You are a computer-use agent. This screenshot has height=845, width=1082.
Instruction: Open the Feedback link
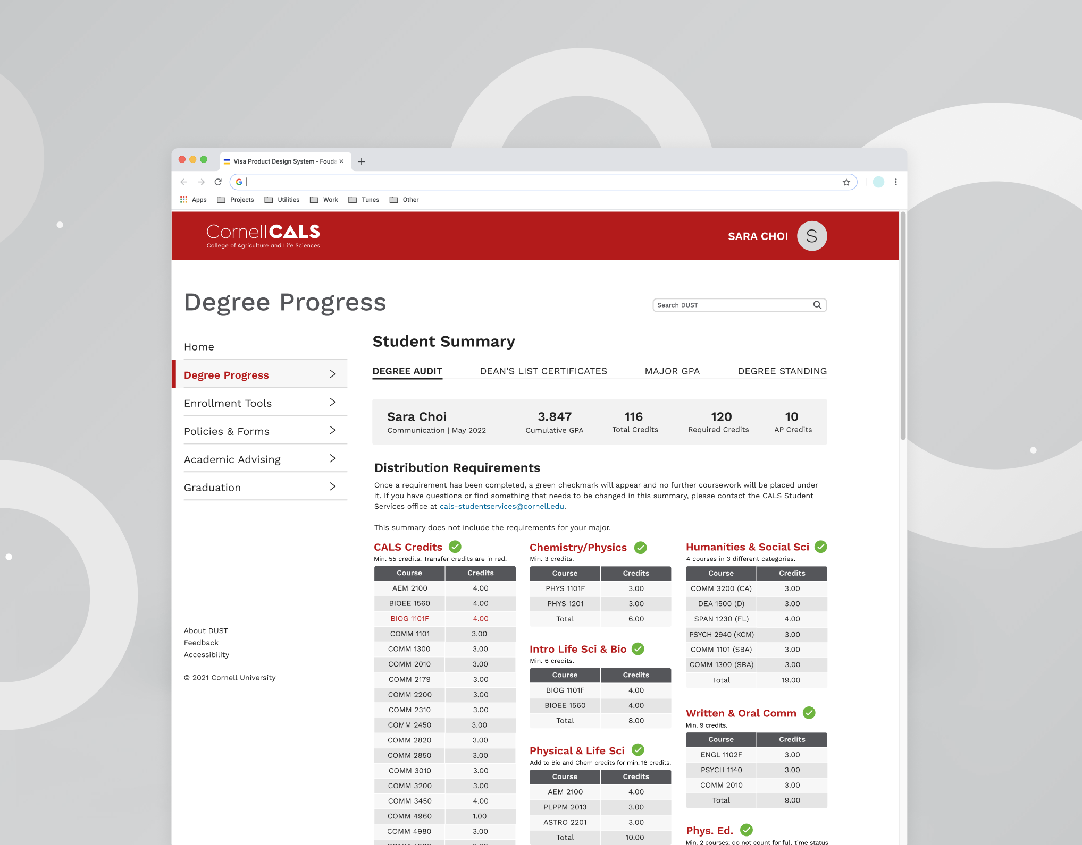click(201, 643)
